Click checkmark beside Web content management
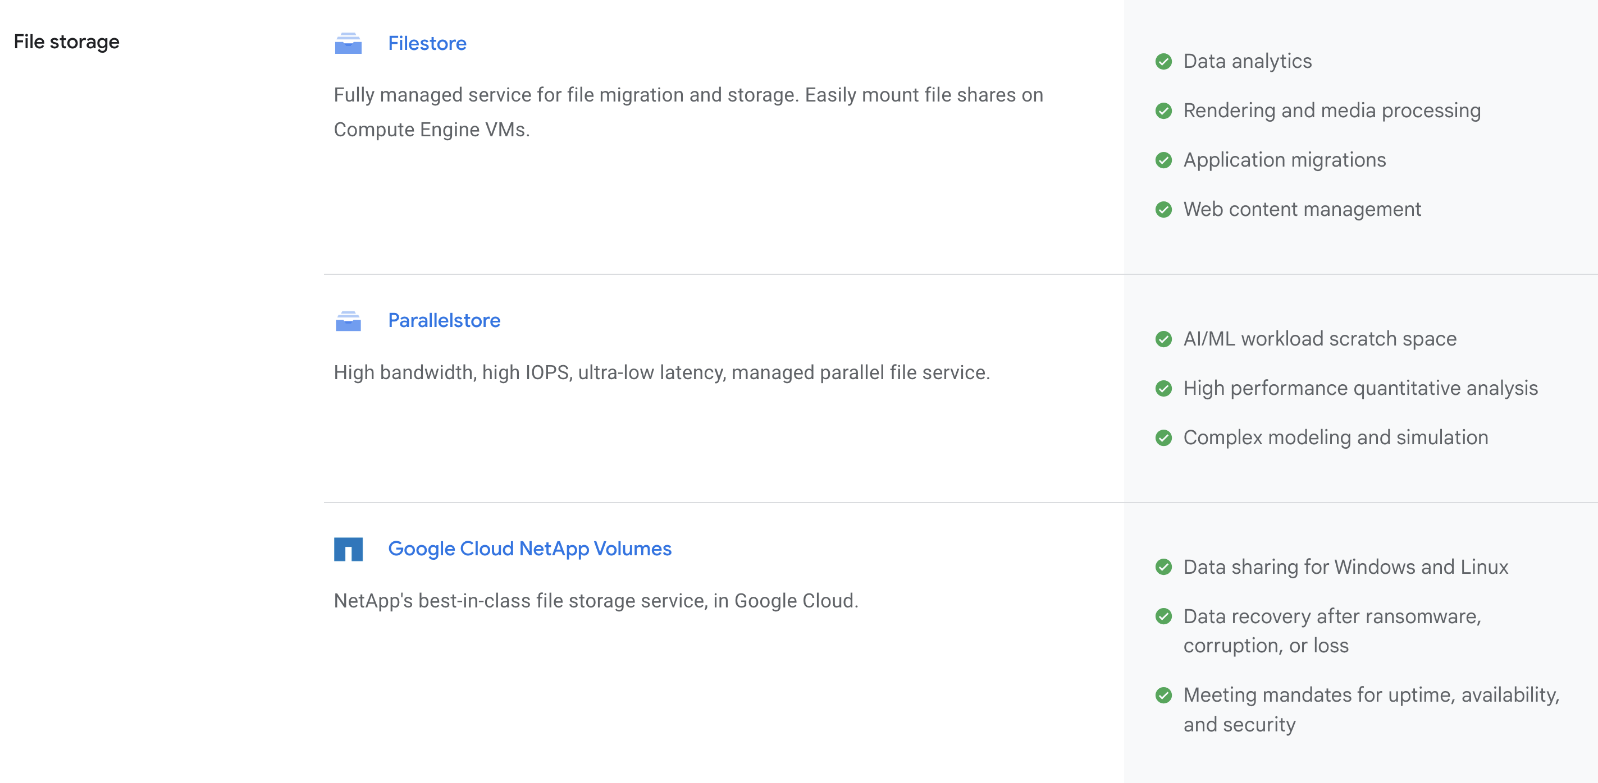Viewport: 1598px width, 783px height. [x=1163, y=210]
